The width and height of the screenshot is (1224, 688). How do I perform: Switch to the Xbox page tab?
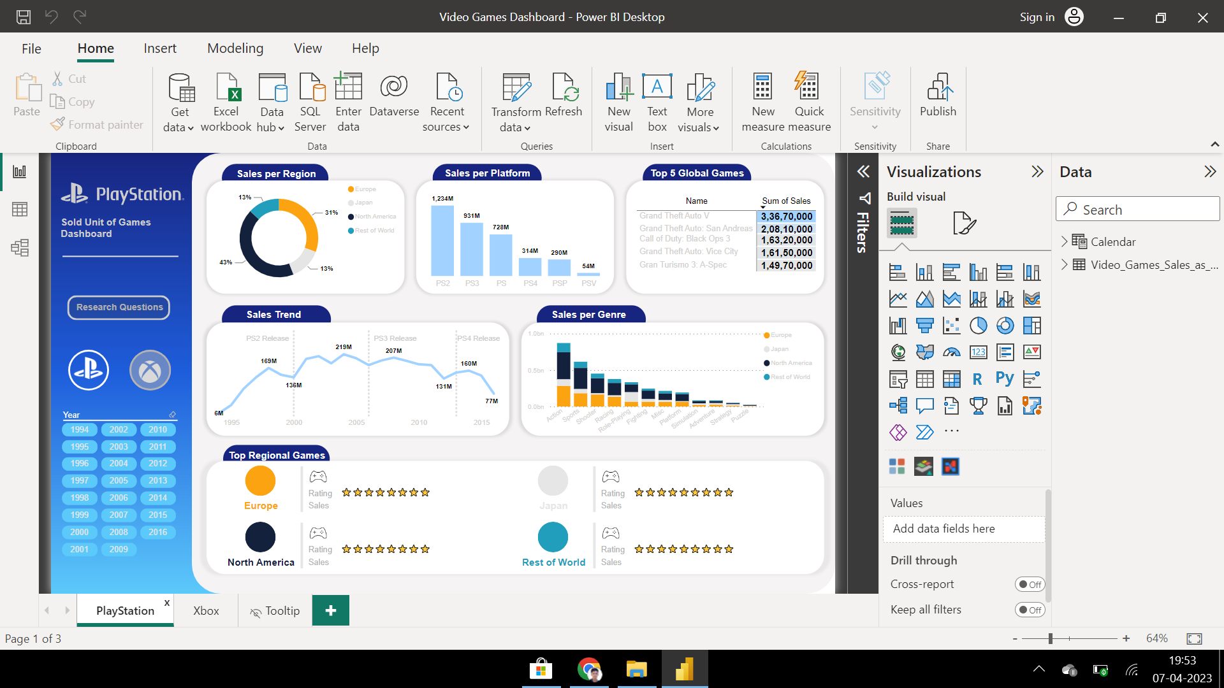pos(206,610)
